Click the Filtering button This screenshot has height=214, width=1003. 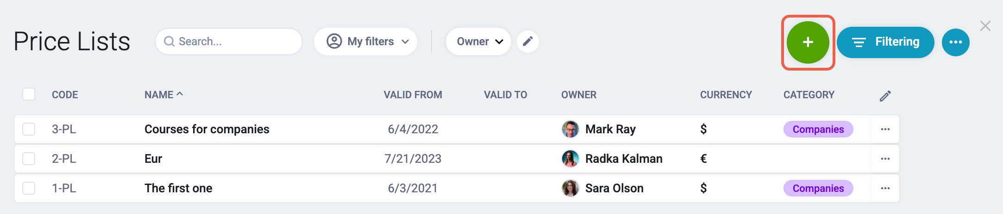885,42
